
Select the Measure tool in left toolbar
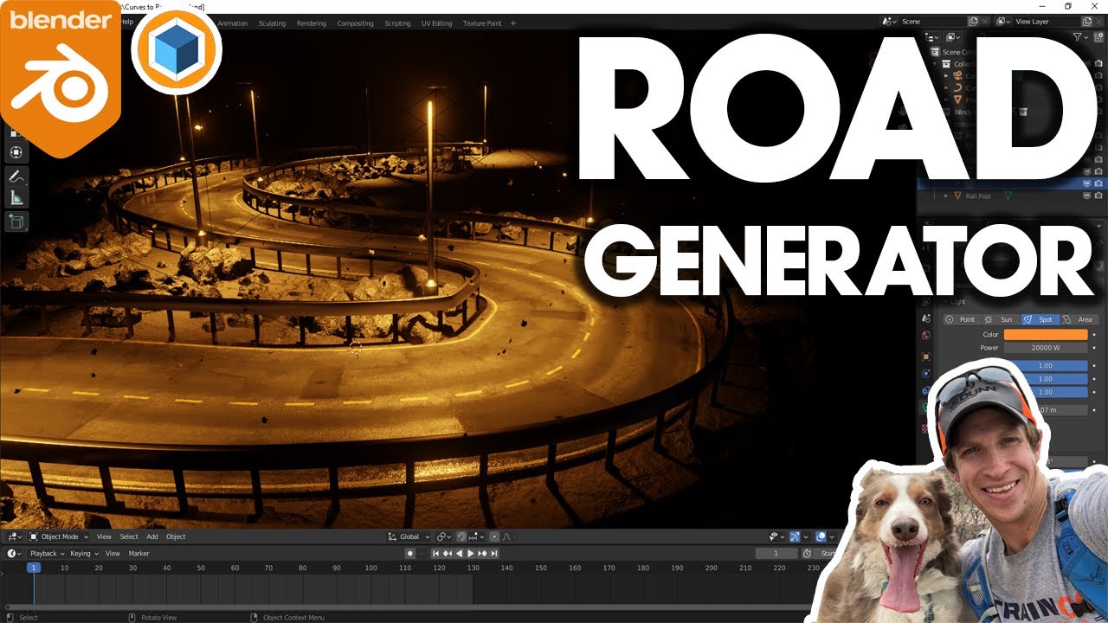(16, 198)
